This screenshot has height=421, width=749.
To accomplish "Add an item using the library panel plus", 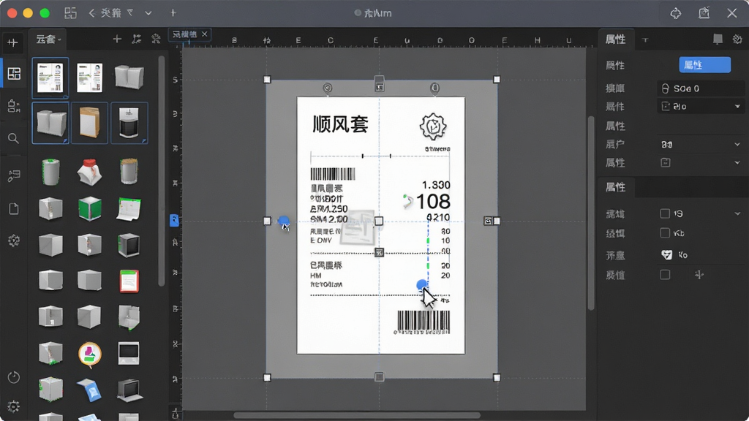I will pyautogui.click(x=117, y=39).
